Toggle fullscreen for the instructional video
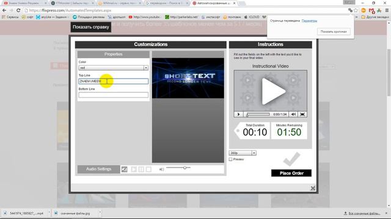 [x=302, y=114]
